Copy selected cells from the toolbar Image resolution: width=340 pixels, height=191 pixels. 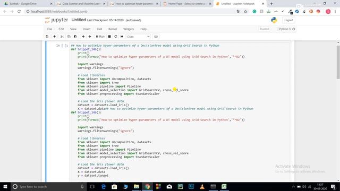pyautogui.click(x=69, y=37)
